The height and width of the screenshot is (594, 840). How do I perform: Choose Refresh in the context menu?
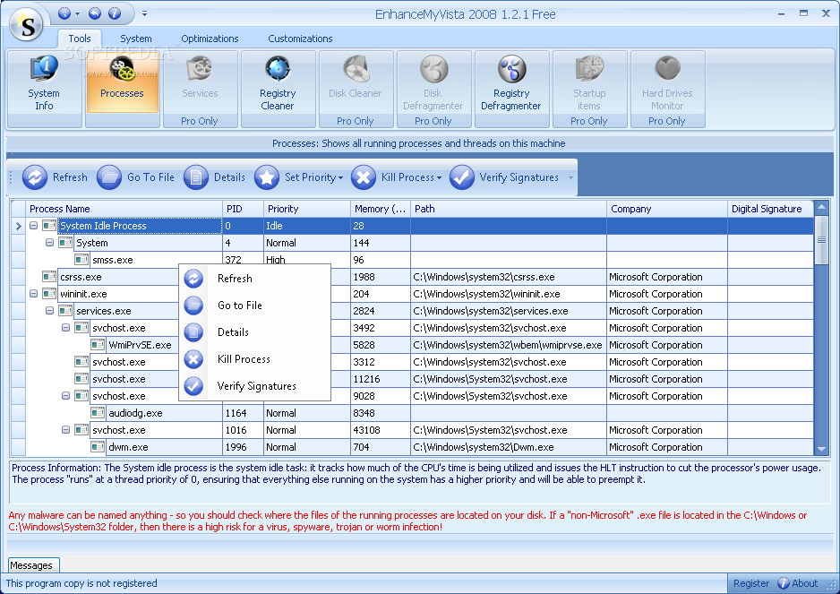click(254, 279)
